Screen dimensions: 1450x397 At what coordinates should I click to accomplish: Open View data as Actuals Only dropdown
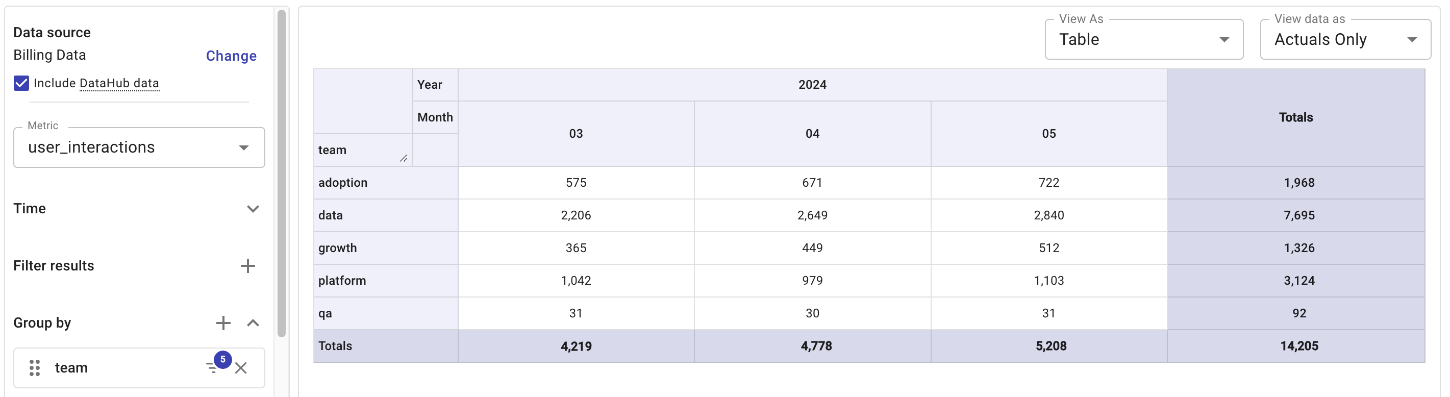tap(1344, 39)
